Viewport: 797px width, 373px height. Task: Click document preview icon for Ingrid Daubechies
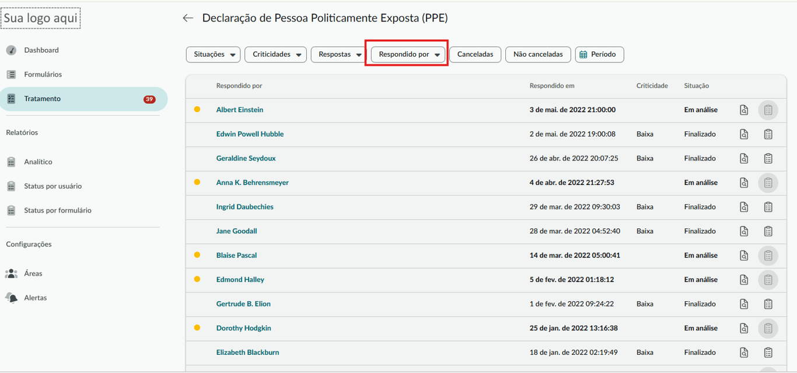(744, 207)
